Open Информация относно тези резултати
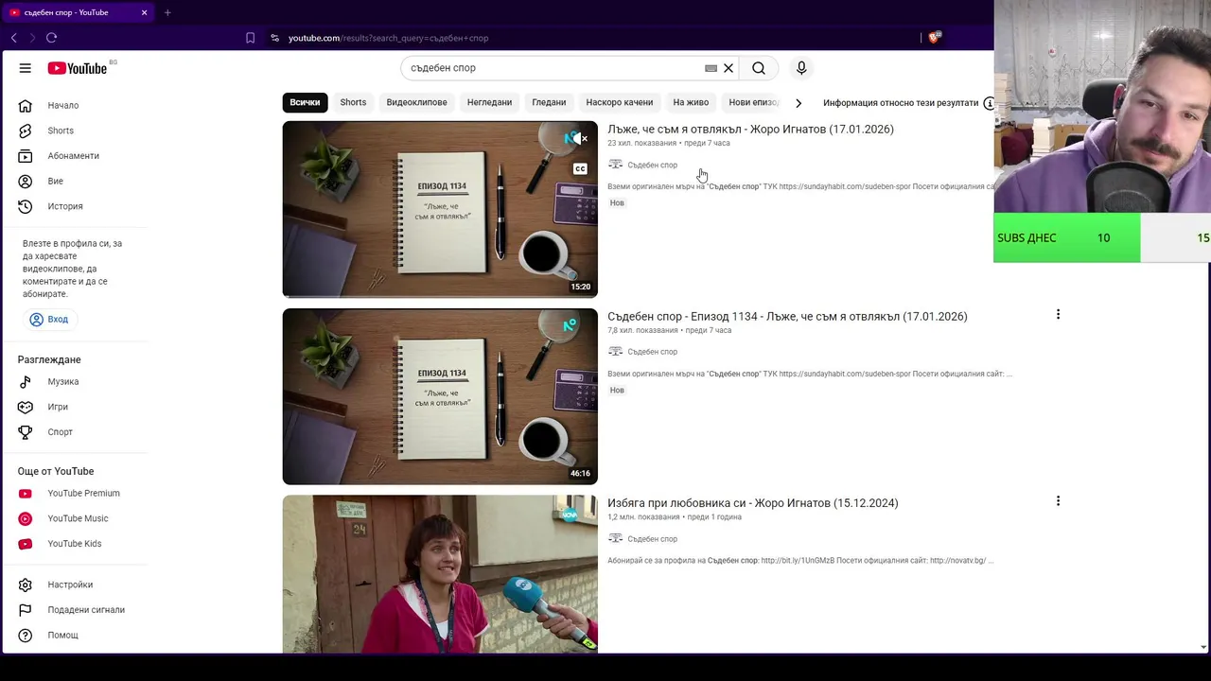 [908, 103]
